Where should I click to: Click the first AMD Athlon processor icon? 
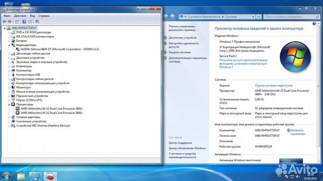tap(17, 108)
